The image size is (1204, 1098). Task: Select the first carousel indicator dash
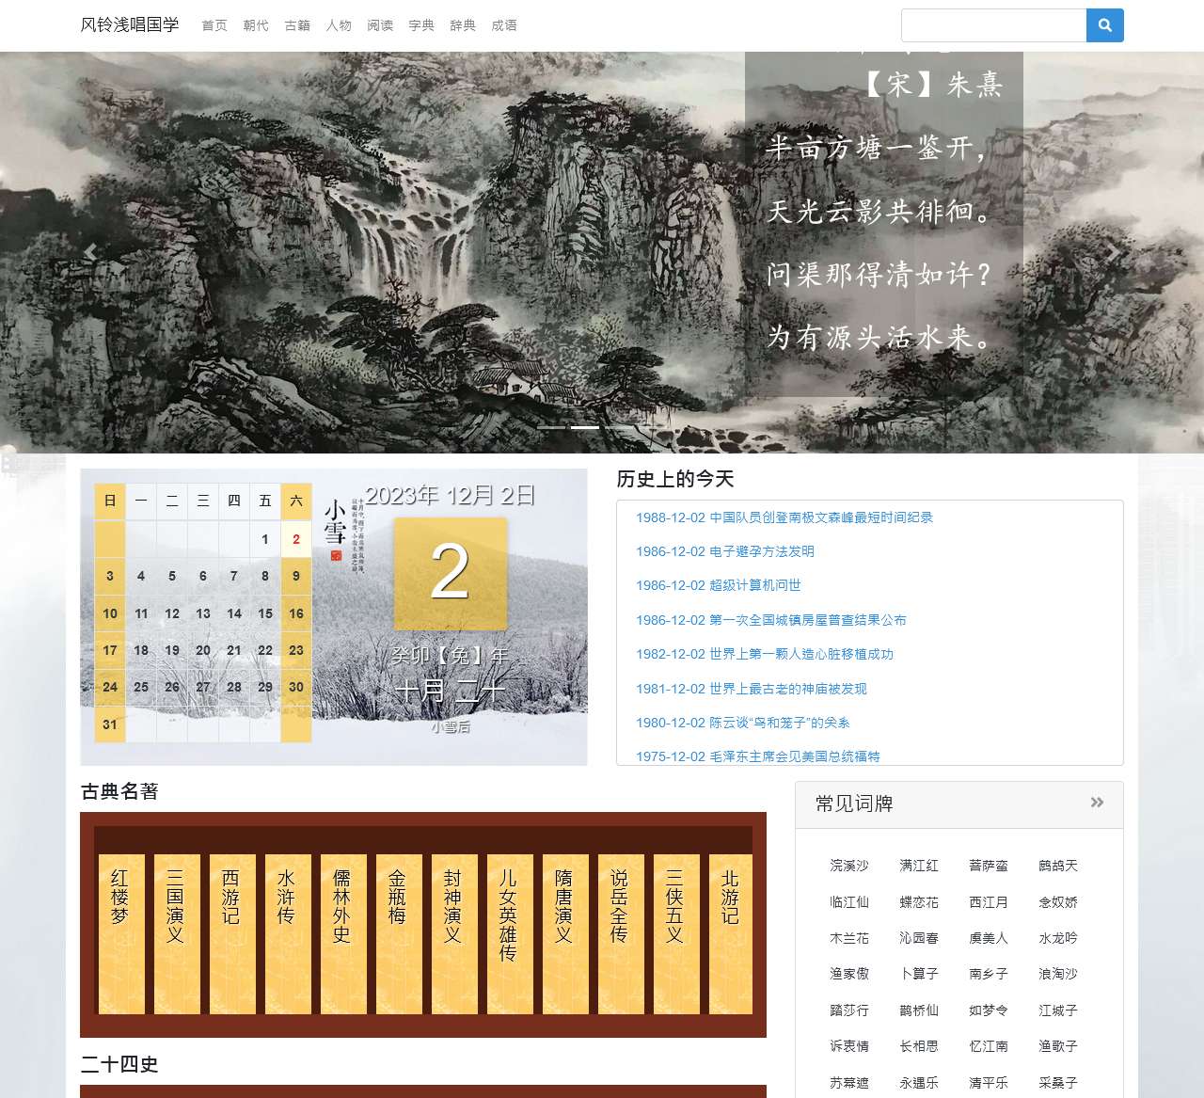[551, 427]
